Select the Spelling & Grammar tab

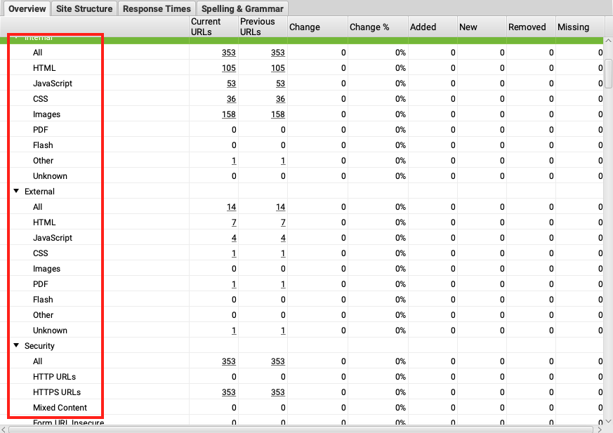pyautogui.click(x=243, y=9)
